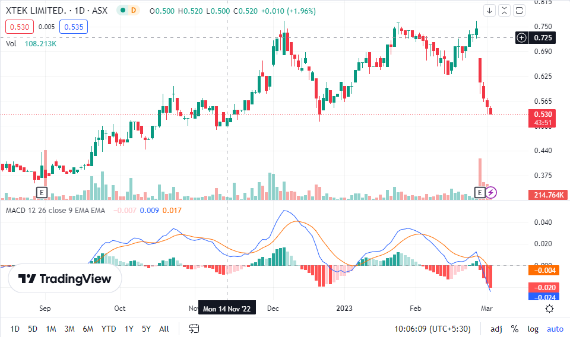
Task: Click the down arrow button at top right
Action: (489, 10)
